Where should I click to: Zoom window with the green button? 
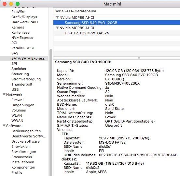tap(18, 4)
